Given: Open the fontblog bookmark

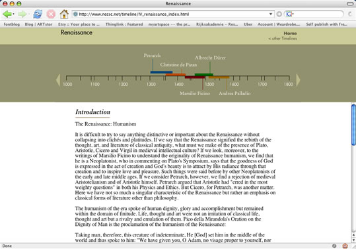Looking at the screenshot, I should point(12,24).
